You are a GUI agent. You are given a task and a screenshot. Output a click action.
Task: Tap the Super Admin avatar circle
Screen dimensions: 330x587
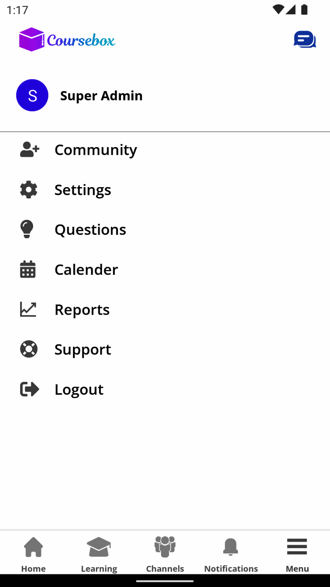click(x=32, y=95)
